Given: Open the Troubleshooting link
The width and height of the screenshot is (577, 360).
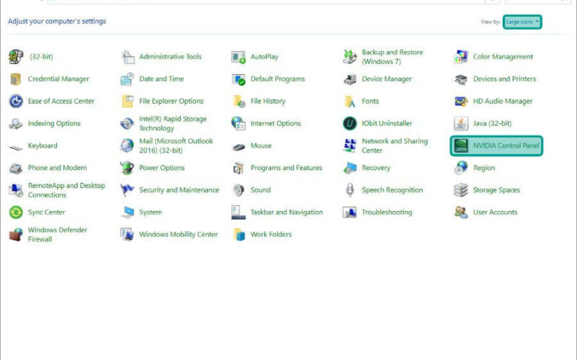Looking at the screenshot, I should [x=387, y=212].
